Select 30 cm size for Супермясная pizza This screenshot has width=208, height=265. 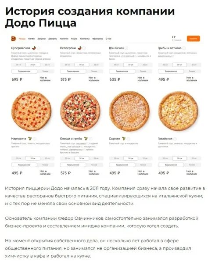coord(33,65)
